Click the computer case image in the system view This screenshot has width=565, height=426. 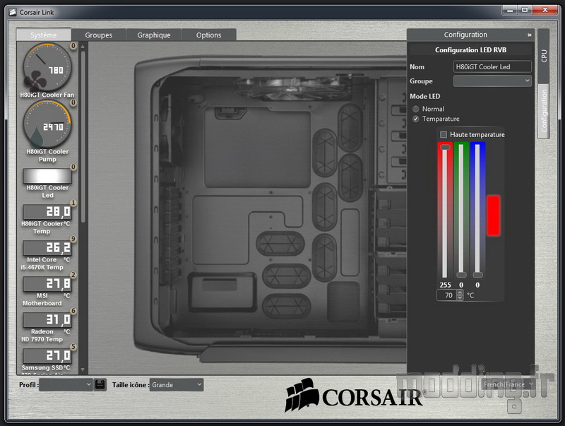click(270, 209)
